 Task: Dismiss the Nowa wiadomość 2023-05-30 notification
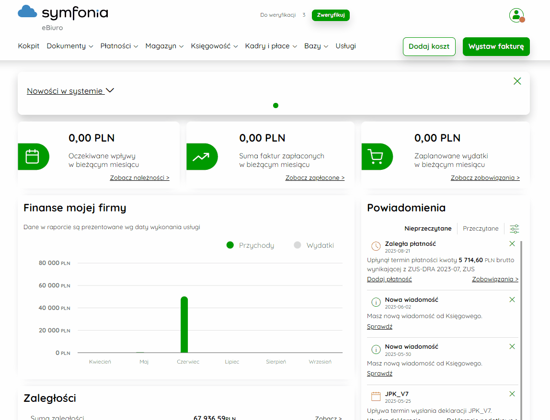[x=512, y=346]
